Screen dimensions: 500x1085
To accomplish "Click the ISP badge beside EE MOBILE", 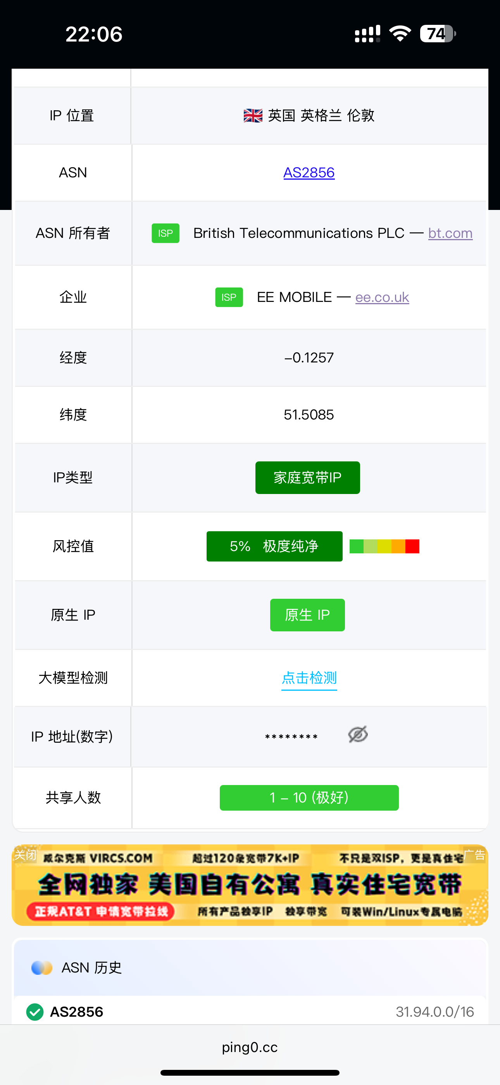I will pos(229,297).
